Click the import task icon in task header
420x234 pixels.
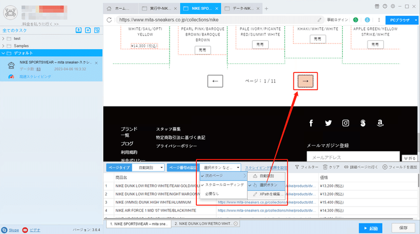78,30
